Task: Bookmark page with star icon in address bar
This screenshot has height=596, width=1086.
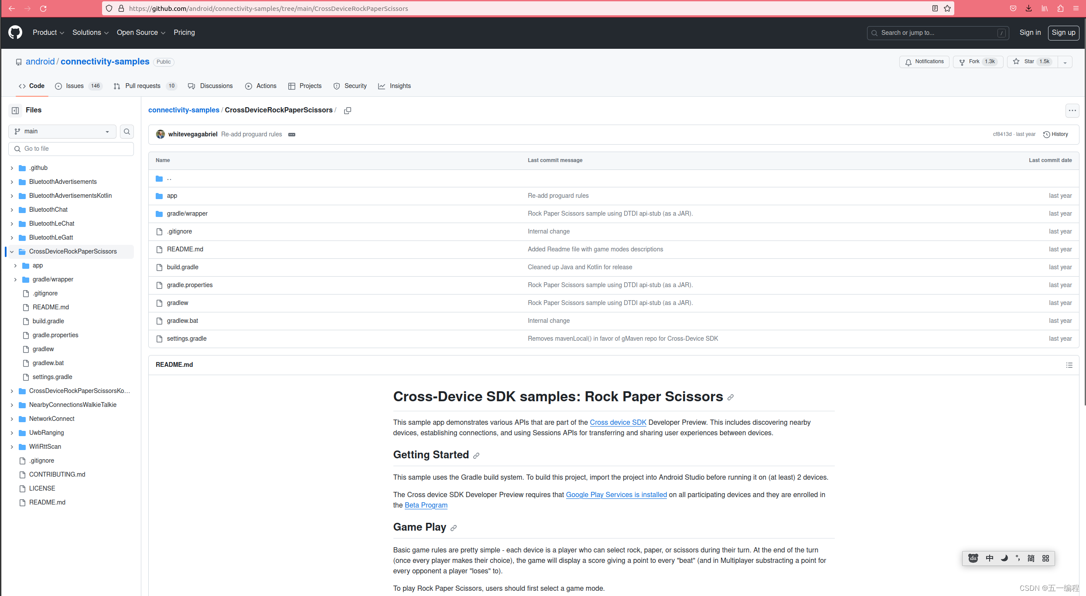Action: [x=947, y=8]
